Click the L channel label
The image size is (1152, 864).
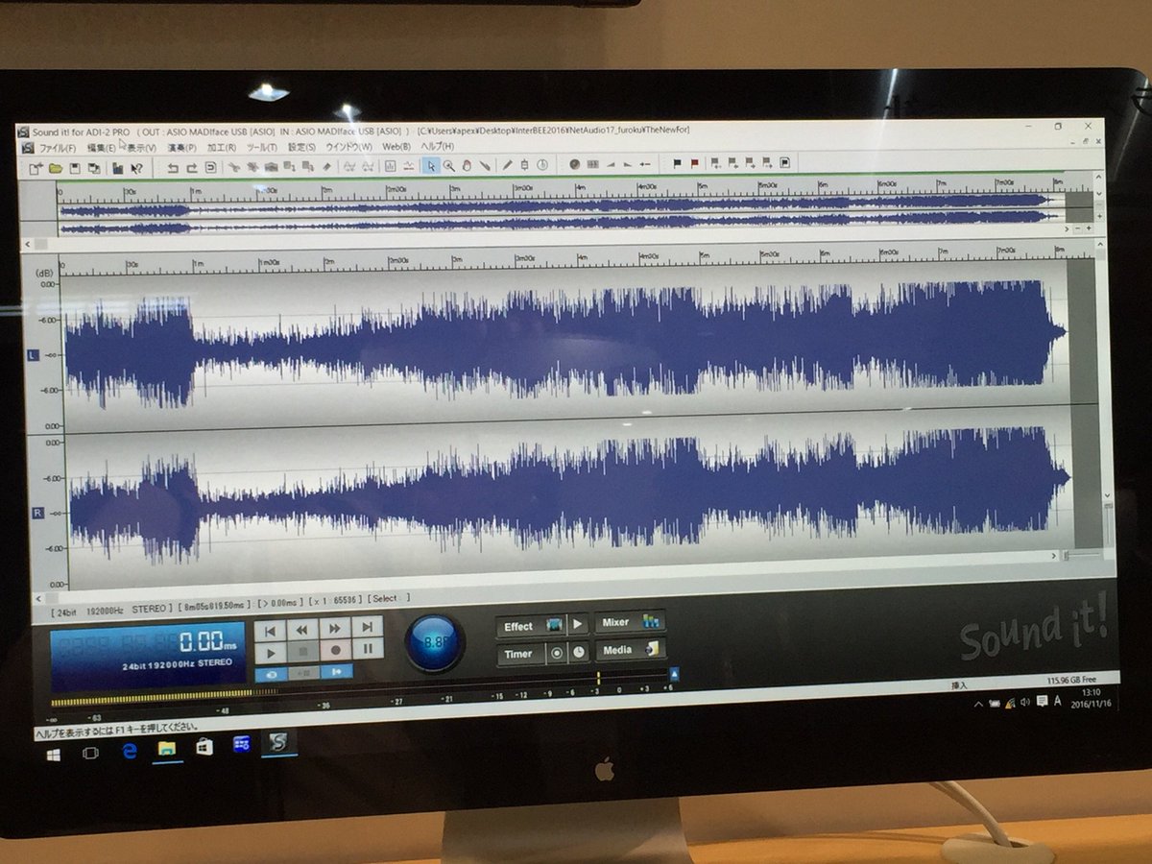coord(33,355)
